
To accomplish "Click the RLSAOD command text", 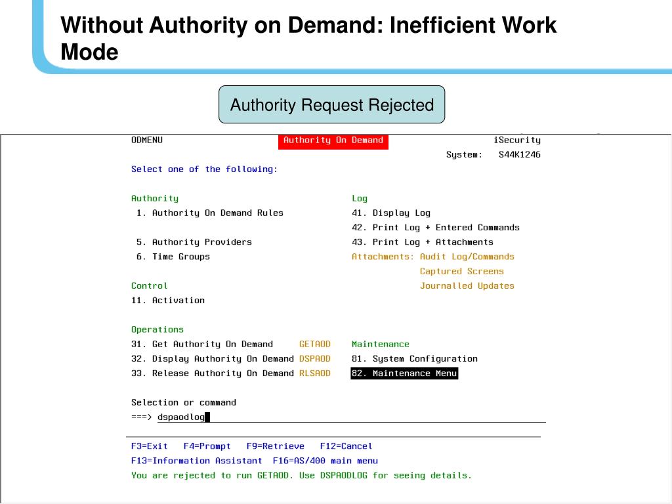I will (x=314, y=373).
